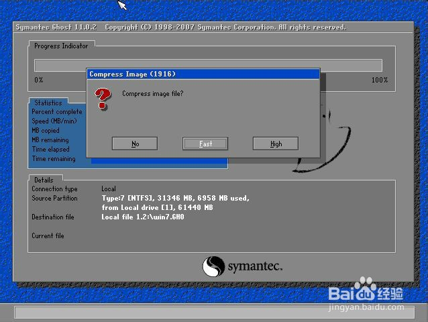
Task: Click the 'Details' panel heading
Action: [x=44, y=180]
